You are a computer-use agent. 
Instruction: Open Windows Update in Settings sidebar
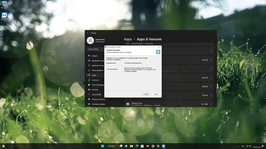pos(97,104)
